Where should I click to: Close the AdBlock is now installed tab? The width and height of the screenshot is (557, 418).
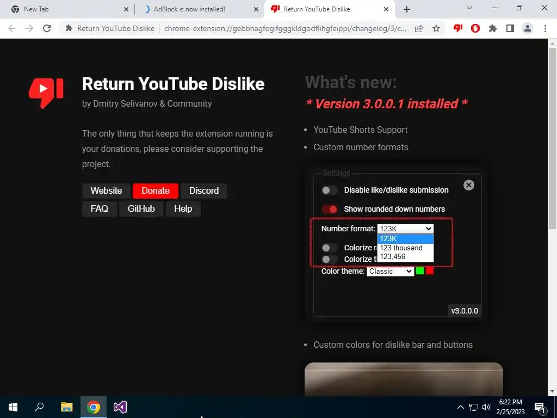(256, 10)
